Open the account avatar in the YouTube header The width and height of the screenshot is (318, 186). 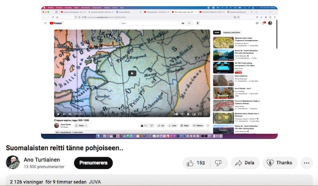pyautogui.click(x=270, y=23)
